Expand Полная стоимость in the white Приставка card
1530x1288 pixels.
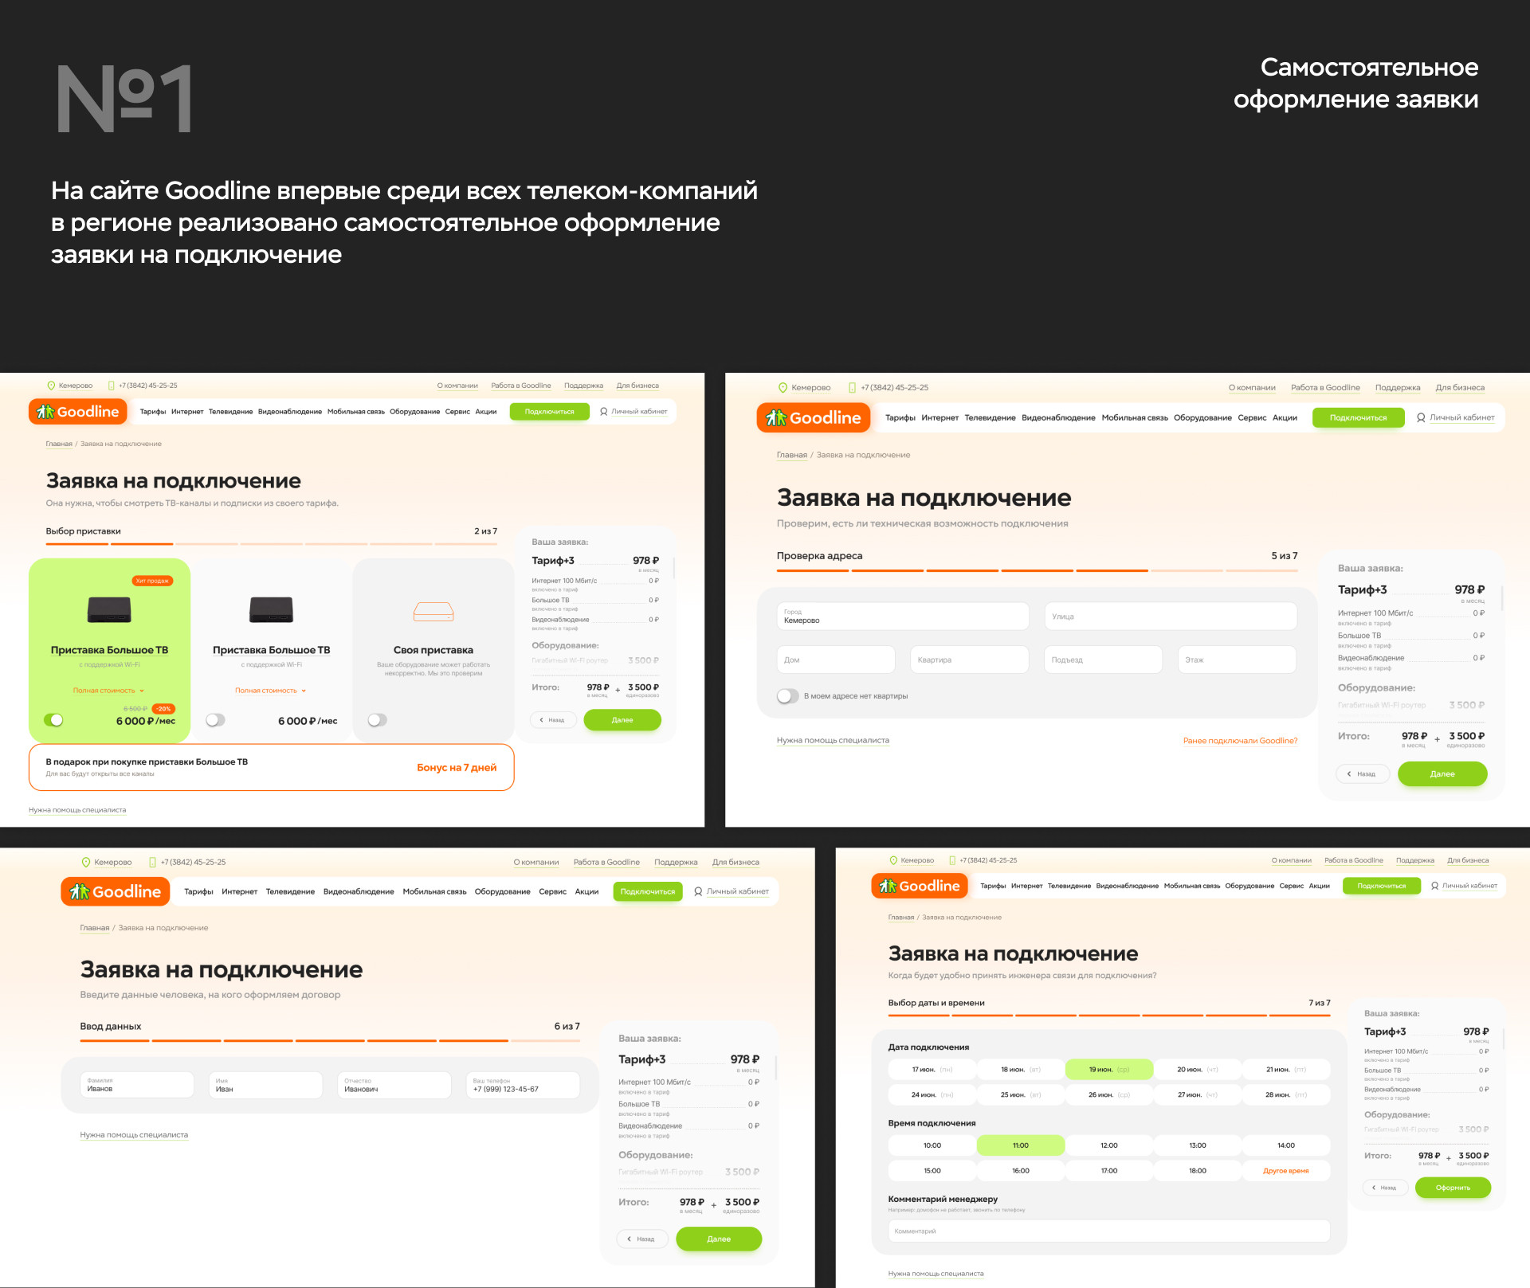coord(270,691)
